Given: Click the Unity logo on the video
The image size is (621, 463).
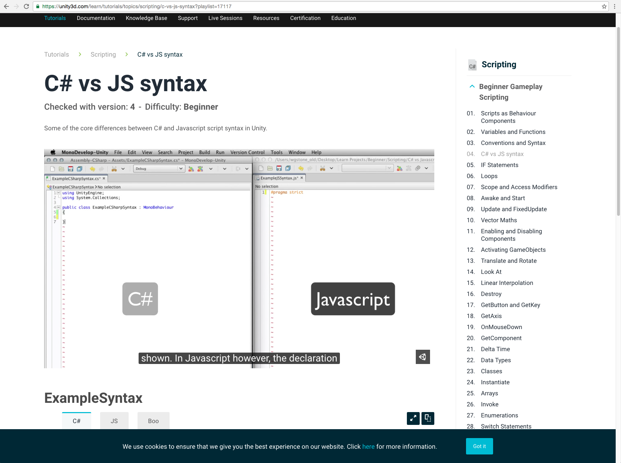Looking at the screenshot, I should 423,357.
